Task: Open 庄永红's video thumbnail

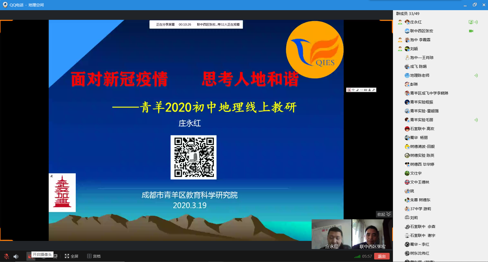Action: click(331, 234)
